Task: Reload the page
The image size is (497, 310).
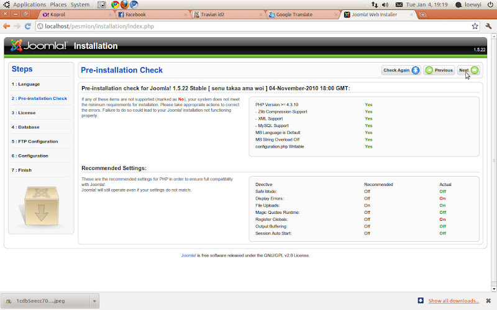Action: tap(28, 26)
